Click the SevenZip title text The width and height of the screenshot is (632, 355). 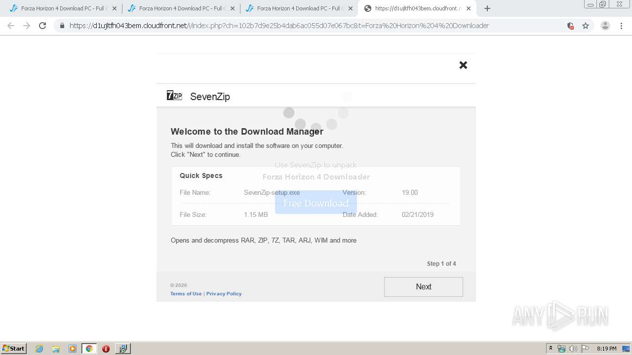coord(210,97)
